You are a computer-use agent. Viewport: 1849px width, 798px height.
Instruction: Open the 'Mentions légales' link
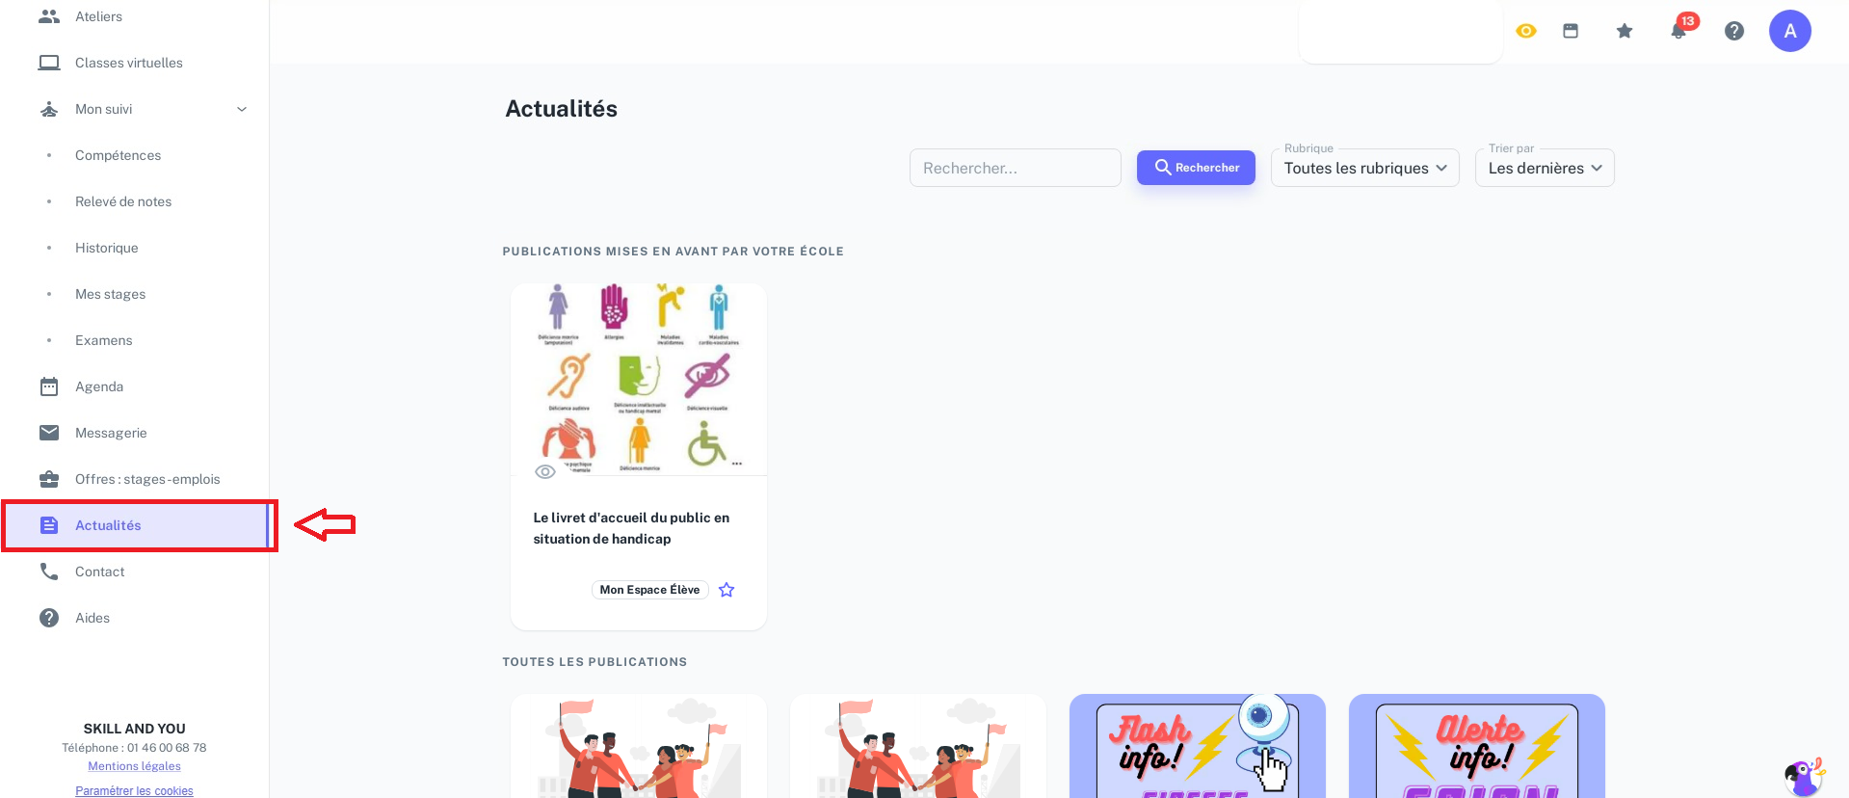134,766
